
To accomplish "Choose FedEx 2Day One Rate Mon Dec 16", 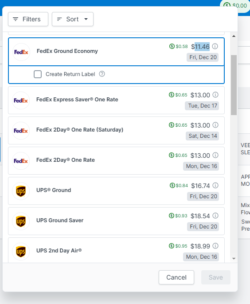I will (x=116, y=161).
